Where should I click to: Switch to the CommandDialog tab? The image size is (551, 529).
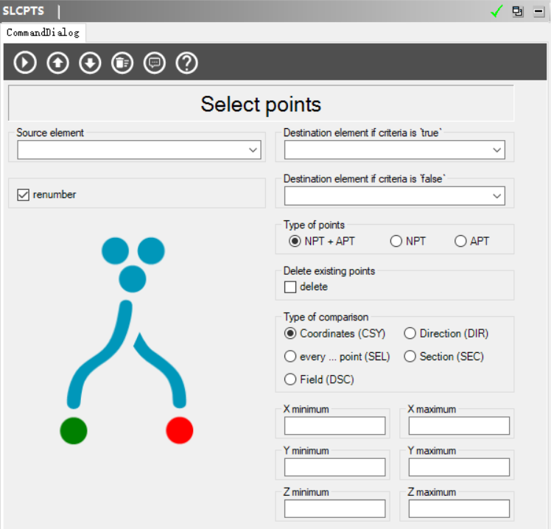pos(43,32)
